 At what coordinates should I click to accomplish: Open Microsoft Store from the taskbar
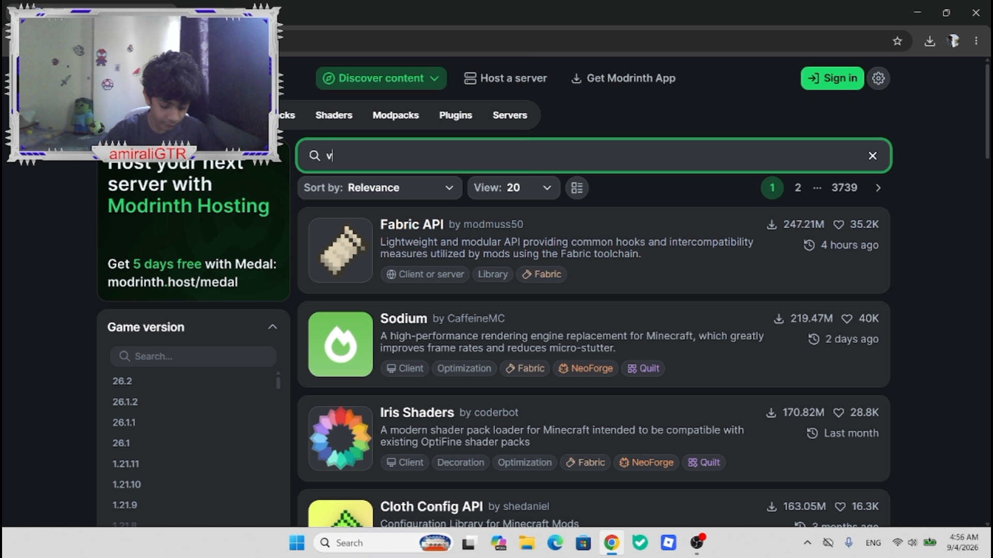click(583, 542)
